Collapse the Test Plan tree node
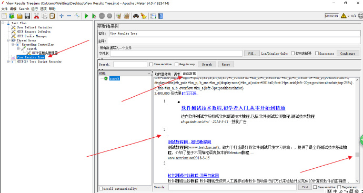Viewport: 363px width, 193px height. coord(3,23)
